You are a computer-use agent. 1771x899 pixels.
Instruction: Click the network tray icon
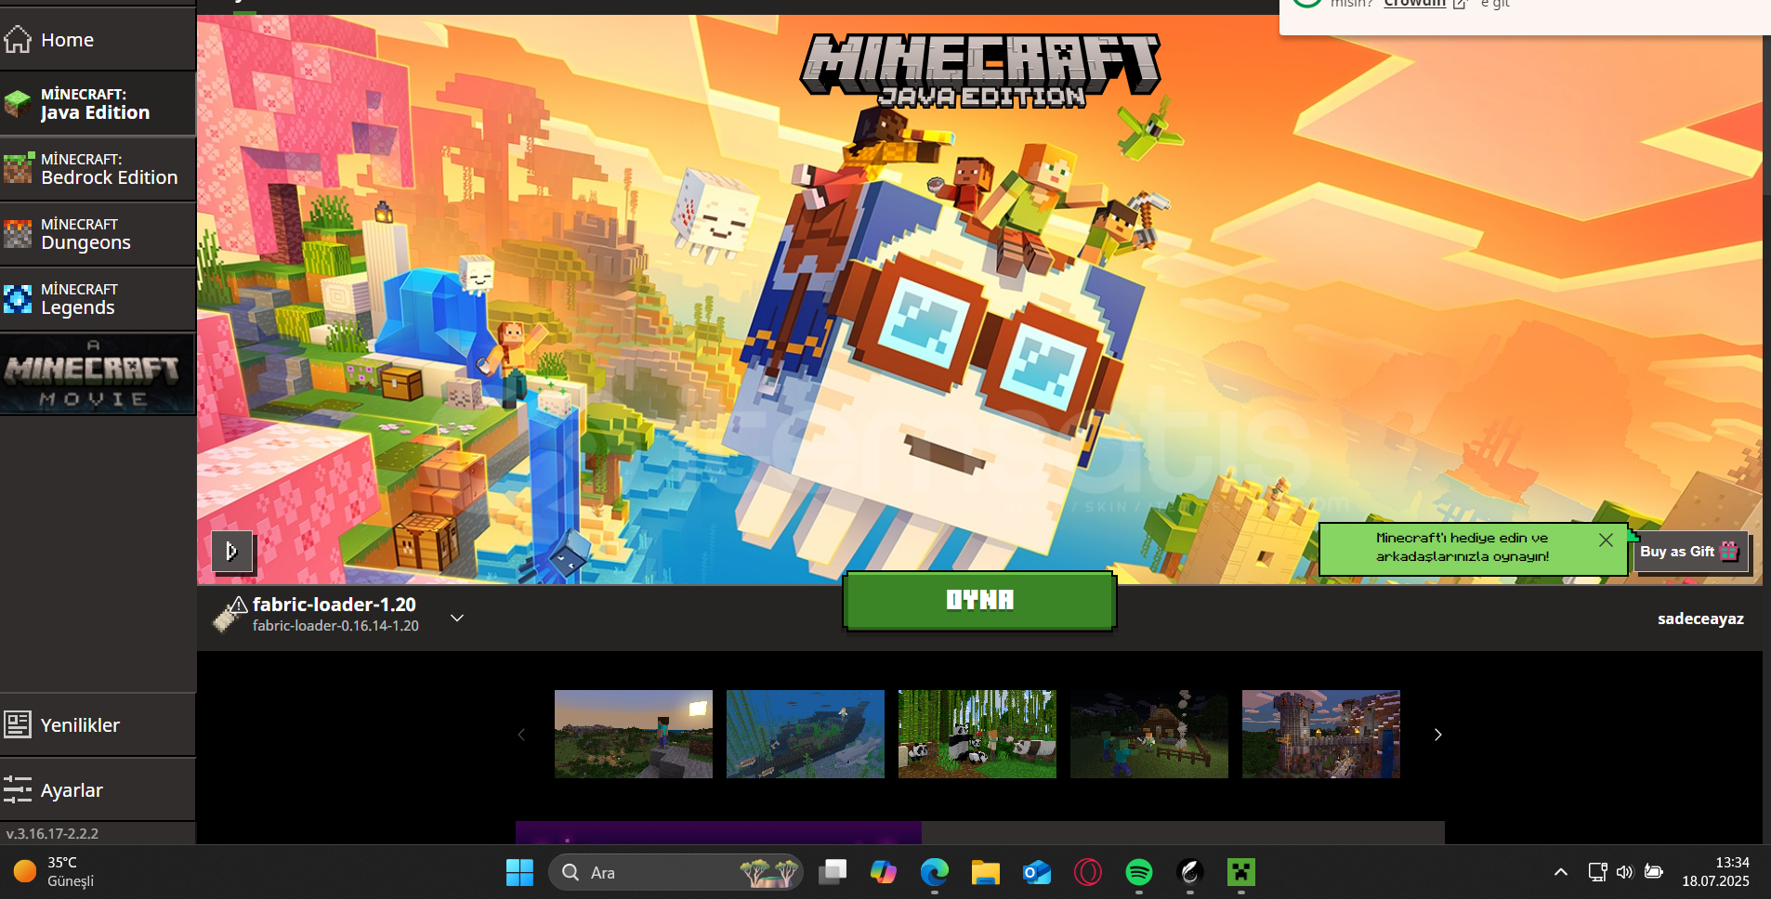1597,872
